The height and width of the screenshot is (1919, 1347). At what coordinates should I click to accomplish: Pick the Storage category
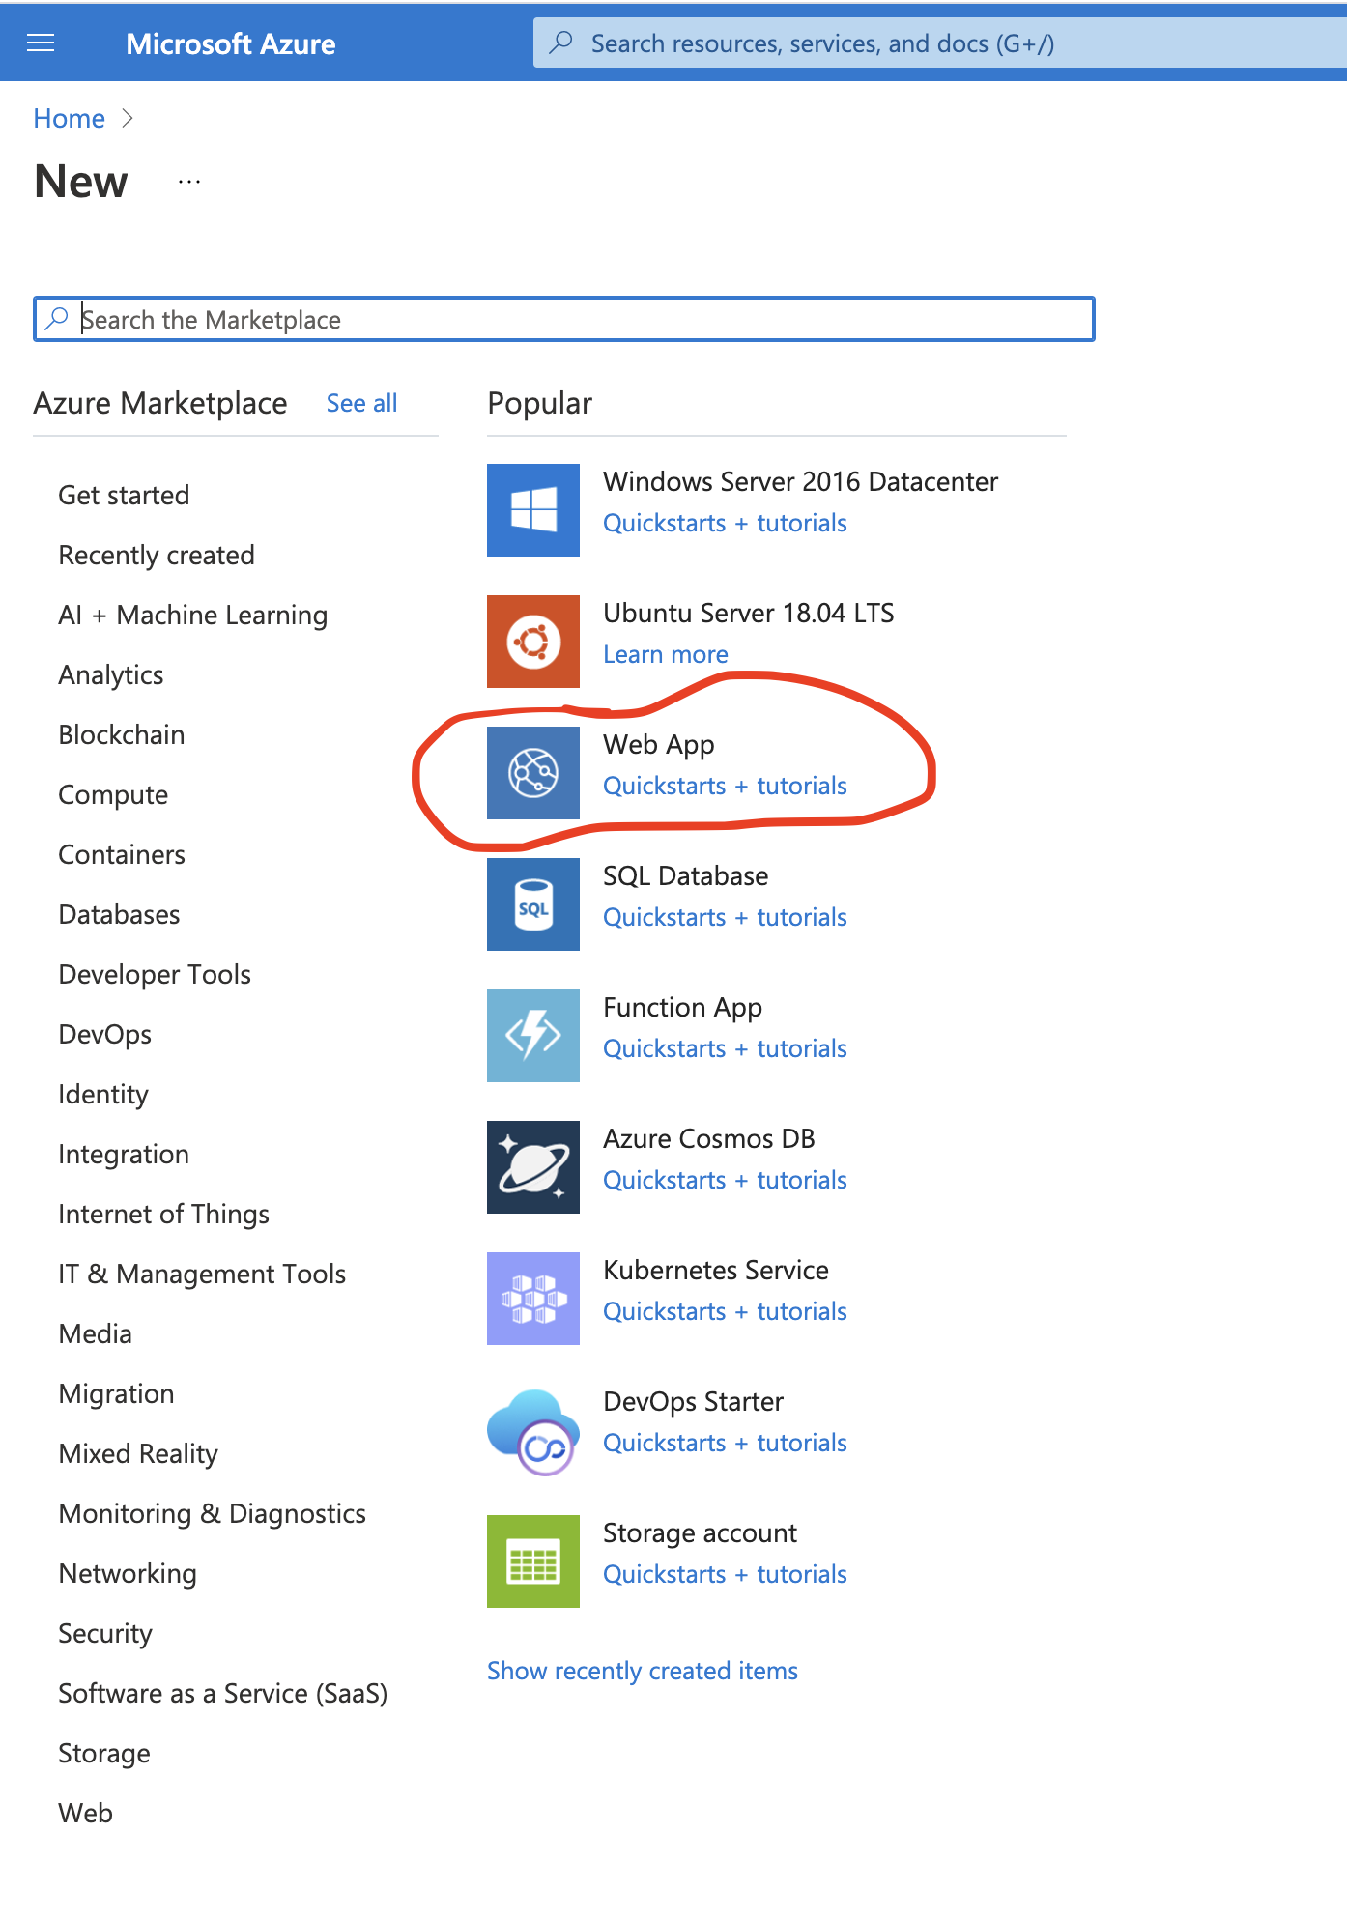[104, 1753]
